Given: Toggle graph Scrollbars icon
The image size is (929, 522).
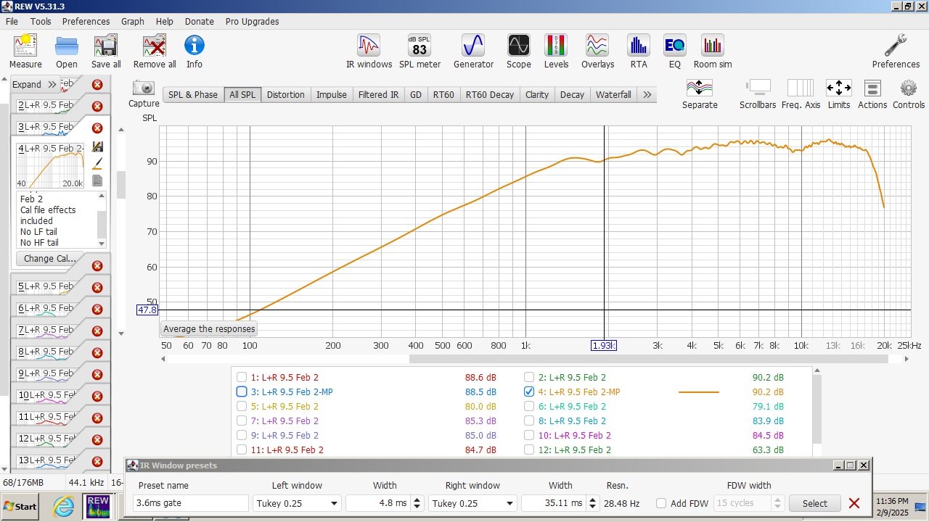Looking at the screenshot, I should pyautogui.click(x=758, y=88).
